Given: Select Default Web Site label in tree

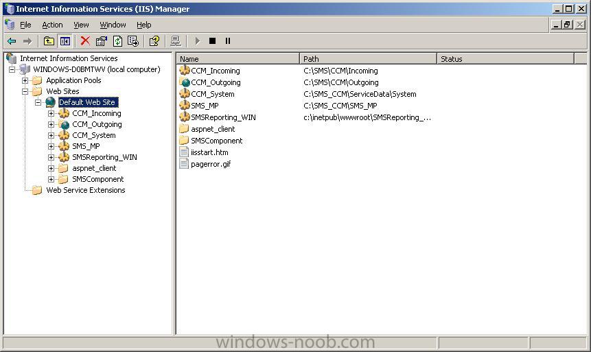Looking at the screenshot, I should click(88, 102).
